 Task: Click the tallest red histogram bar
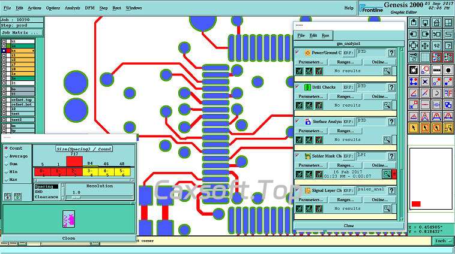point(74,161)
